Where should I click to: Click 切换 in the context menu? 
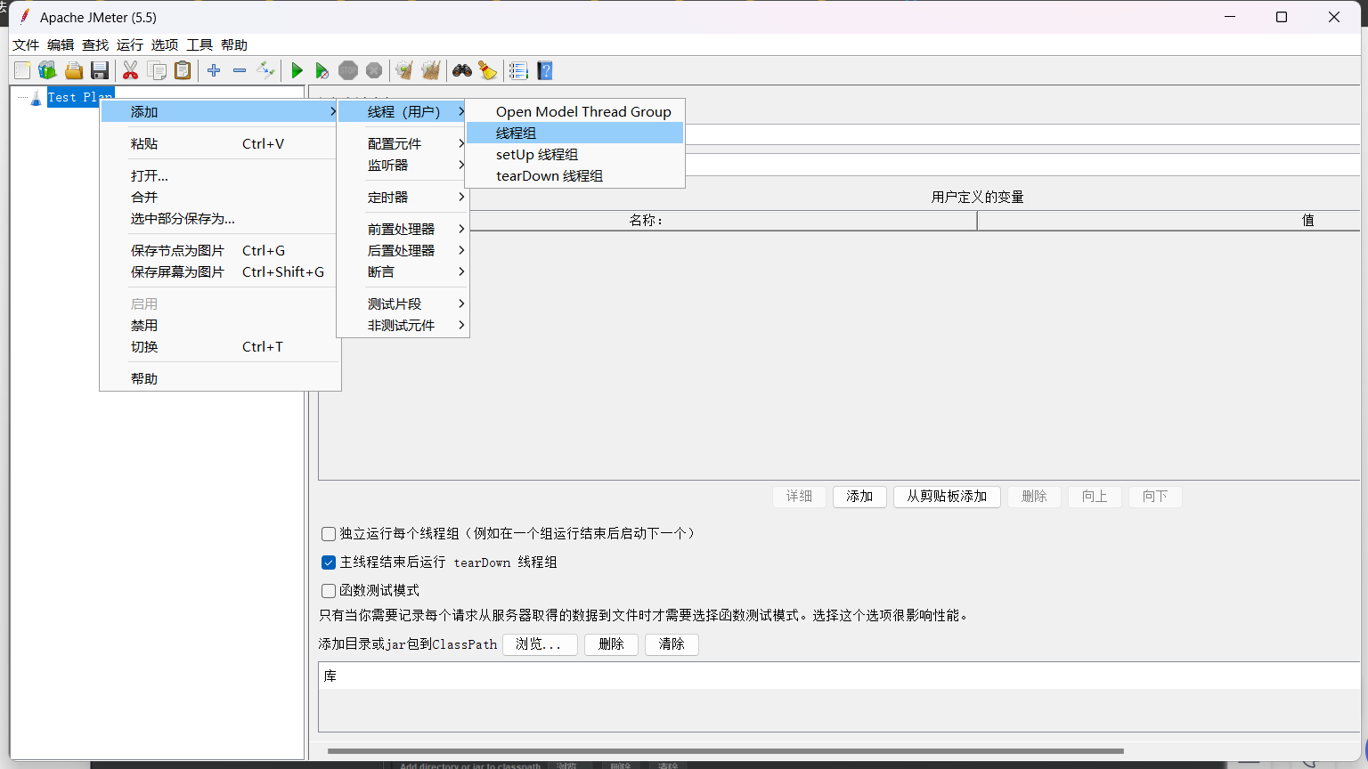(x=220, y=346)
